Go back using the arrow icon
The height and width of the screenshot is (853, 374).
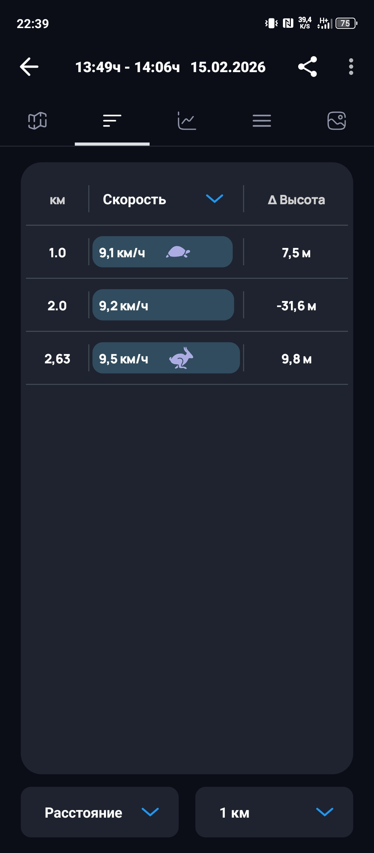(29, 67)
